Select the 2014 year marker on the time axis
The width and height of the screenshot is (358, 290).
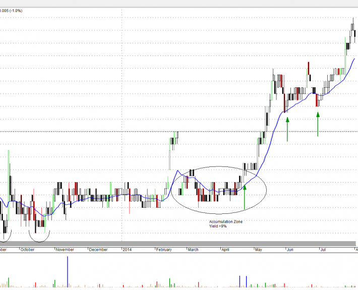128,250
